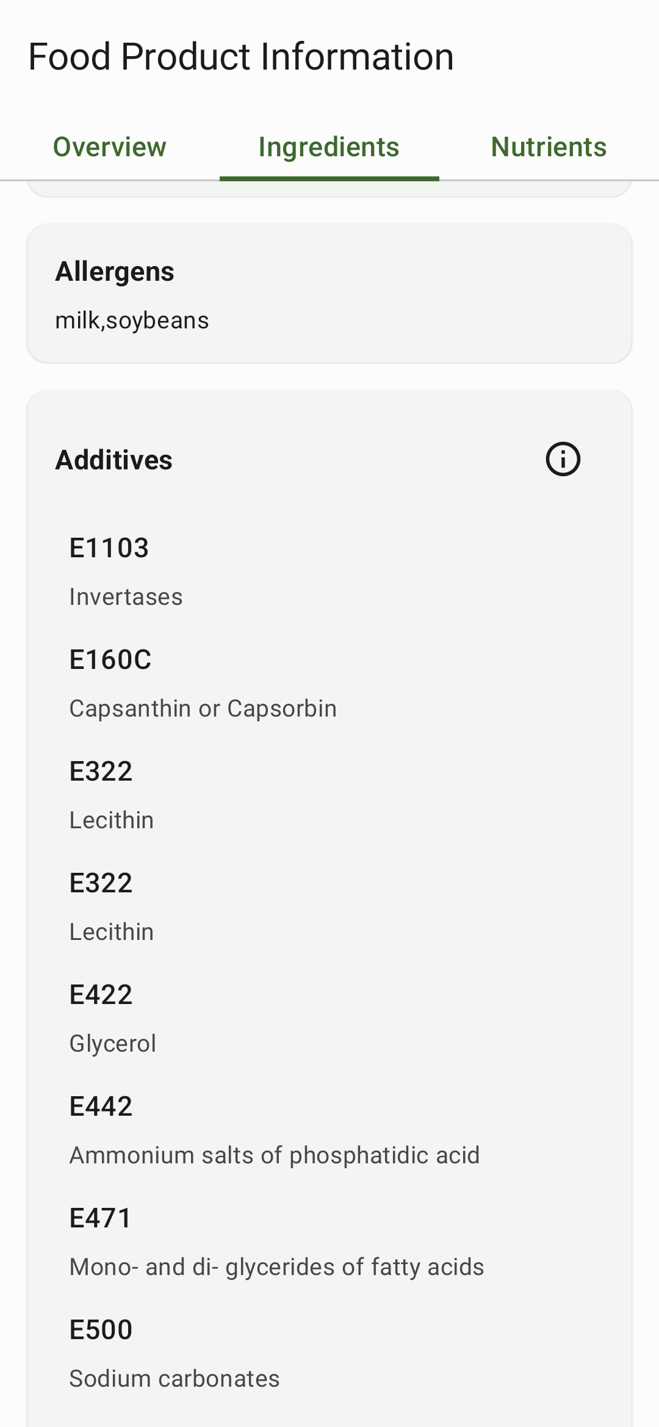This screenshot has width=659, height=1427.
Task: Tap the Sodium carbonates name
Action: (x=175, y=1379)
